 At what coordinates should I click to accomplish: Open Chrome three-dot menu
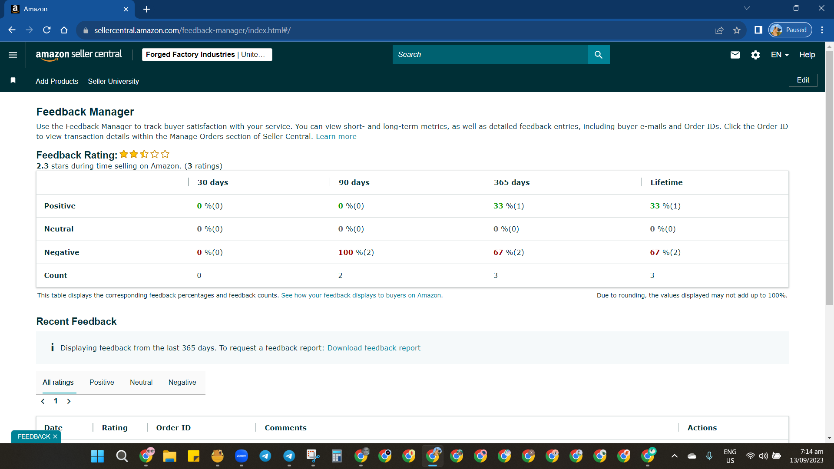(x=822, y=30)
